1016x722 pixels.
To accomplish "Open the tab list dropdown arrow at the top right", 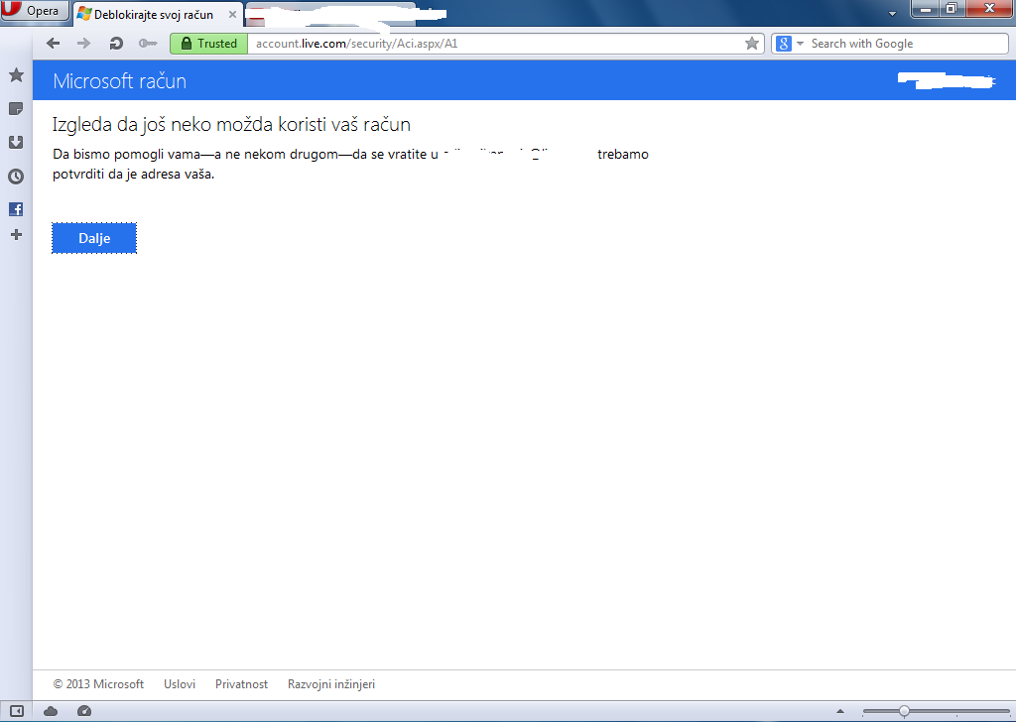I will 892,14.
